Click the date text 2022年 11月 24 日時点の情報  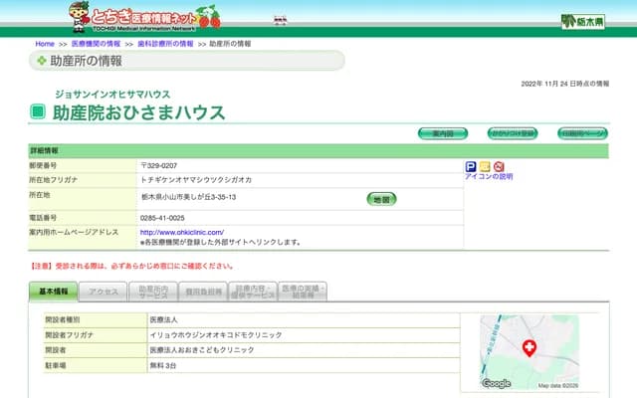[x=565, y=84]
